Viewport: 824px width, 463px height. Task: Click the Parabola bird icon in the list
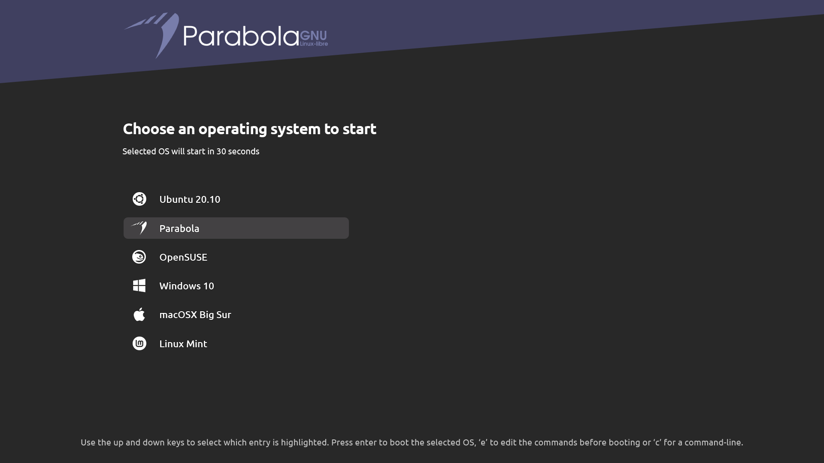[139, 228]
